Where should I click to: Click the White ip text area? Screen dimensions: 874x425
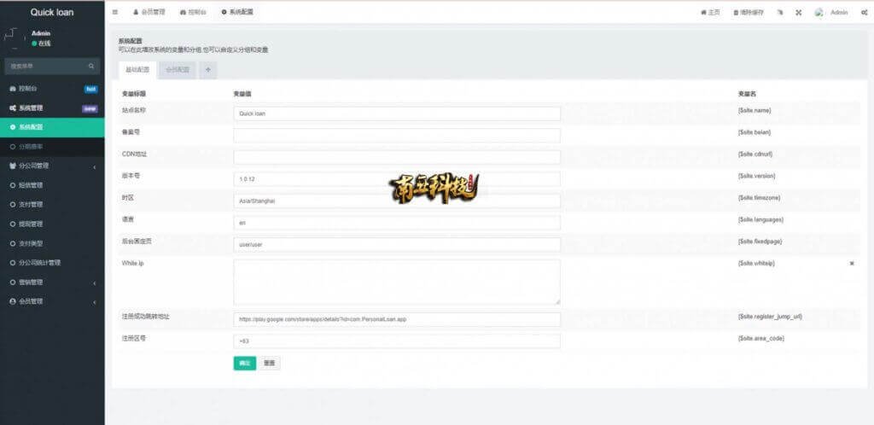click(x=397, y=282)
